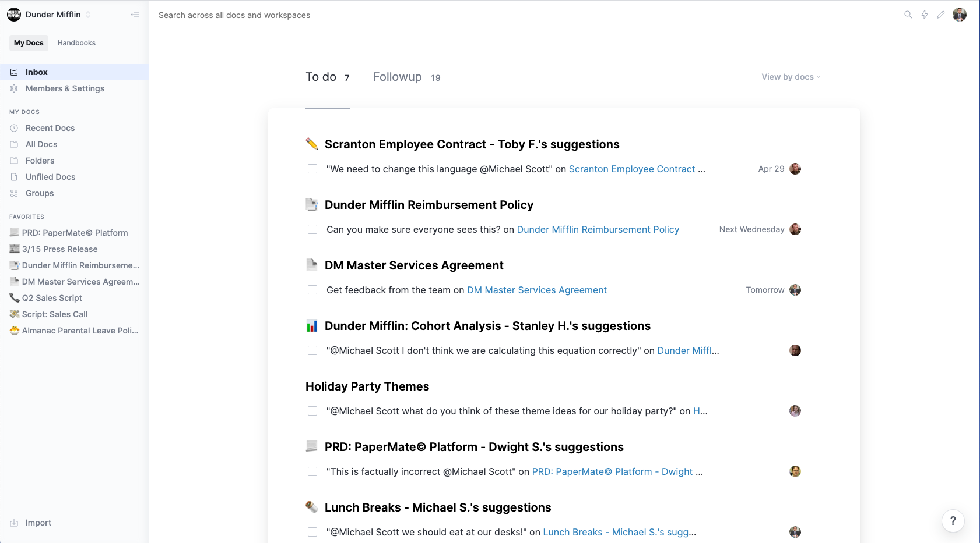Open Q2 Sales Script favorite
The height and width of the screenshot is (543, 980).
(52, 298)
